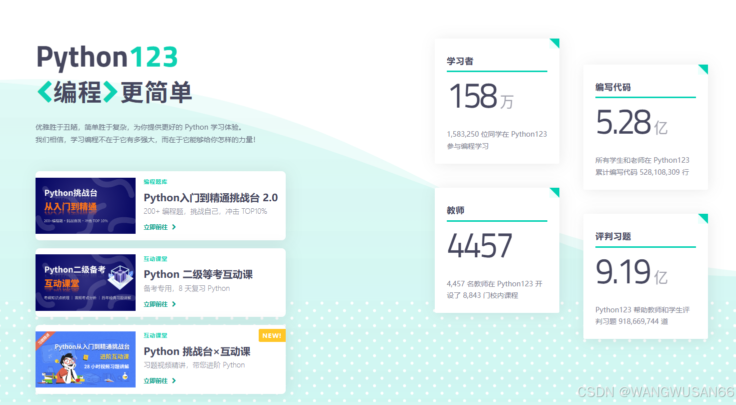Select the 编程题库 category label
736x405 pixels.
pos(156,182)
